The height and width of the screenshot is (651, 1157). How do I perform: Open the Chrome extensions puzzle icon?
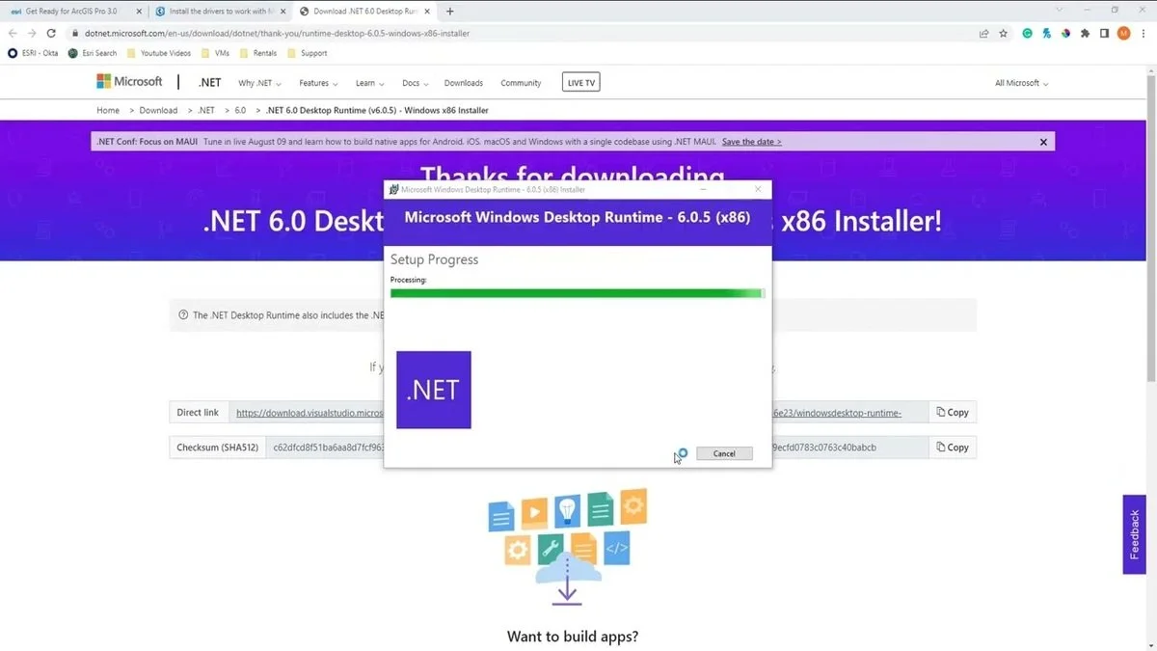point(1086,33)
